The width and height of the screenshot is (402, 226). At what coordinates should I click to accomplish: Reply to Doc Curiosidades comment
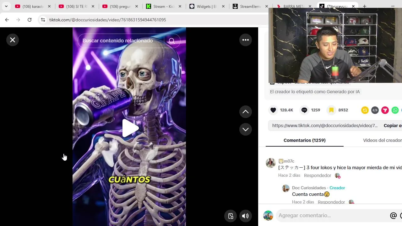pos(331,202)
